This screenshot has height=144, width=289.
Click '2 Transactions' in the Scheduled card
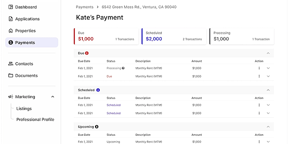(x=192, y=39)
